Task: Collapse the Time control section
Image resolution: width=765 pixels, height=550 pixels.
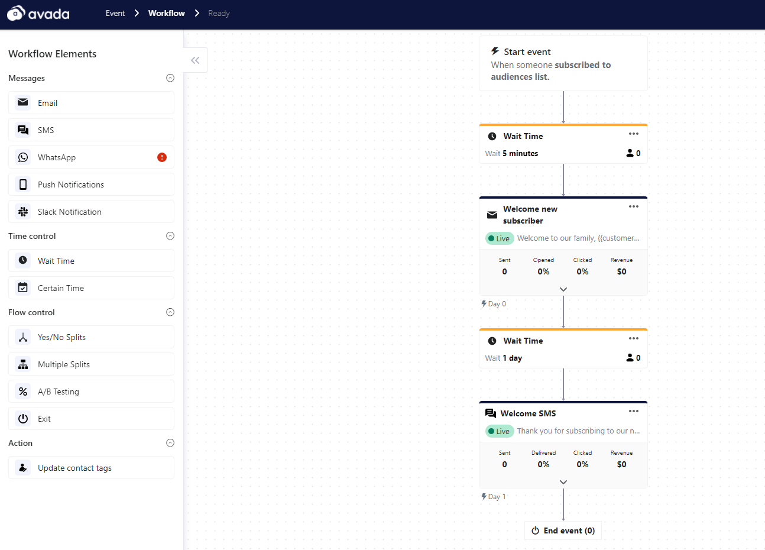Action: click(x=170, y=236)
